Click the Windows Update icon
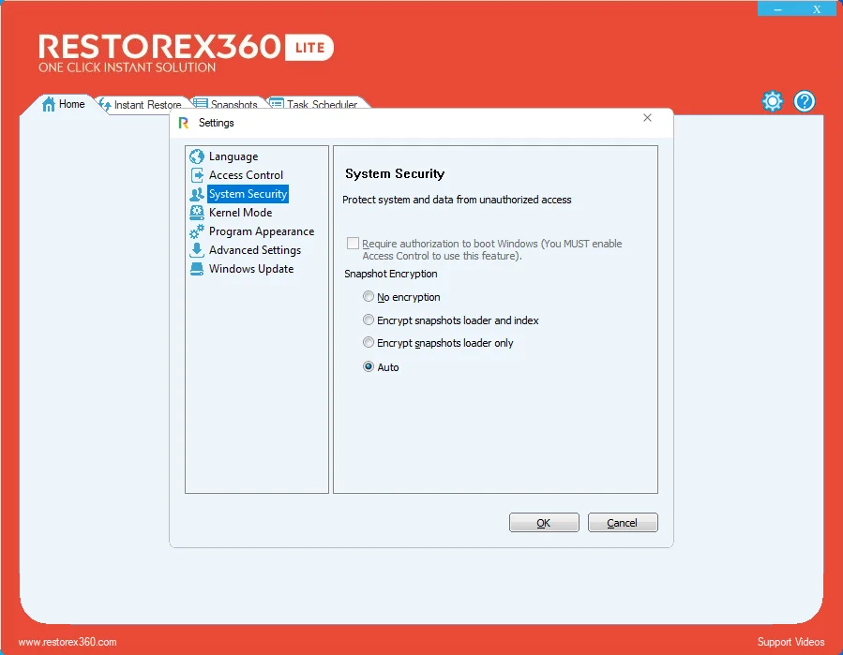843x655 pixels. (197, 269)
